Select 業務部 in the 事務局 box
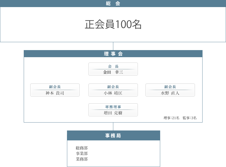This screenshot has height=167, width=226. coord(82,159)
